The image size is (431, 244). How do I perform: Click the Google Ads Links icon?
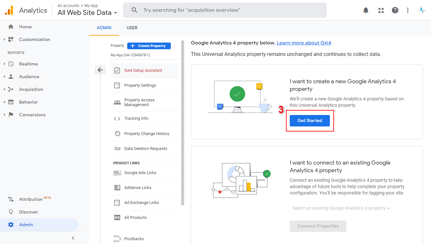coord(117,173)
